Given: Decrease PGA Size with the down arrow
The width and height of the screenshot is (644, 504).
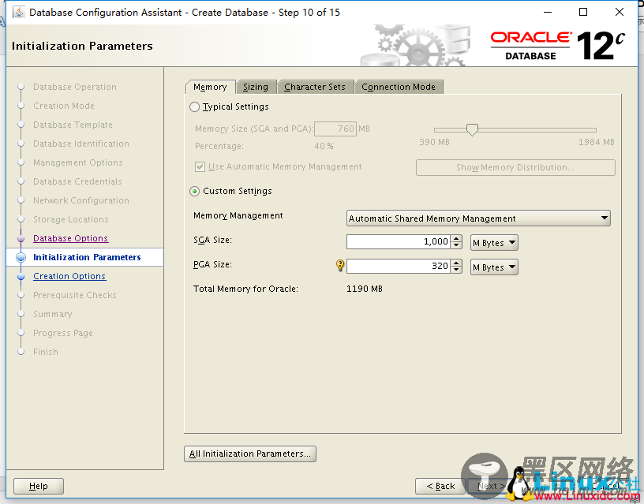Looking at the screenshot, I should (456, 270).
